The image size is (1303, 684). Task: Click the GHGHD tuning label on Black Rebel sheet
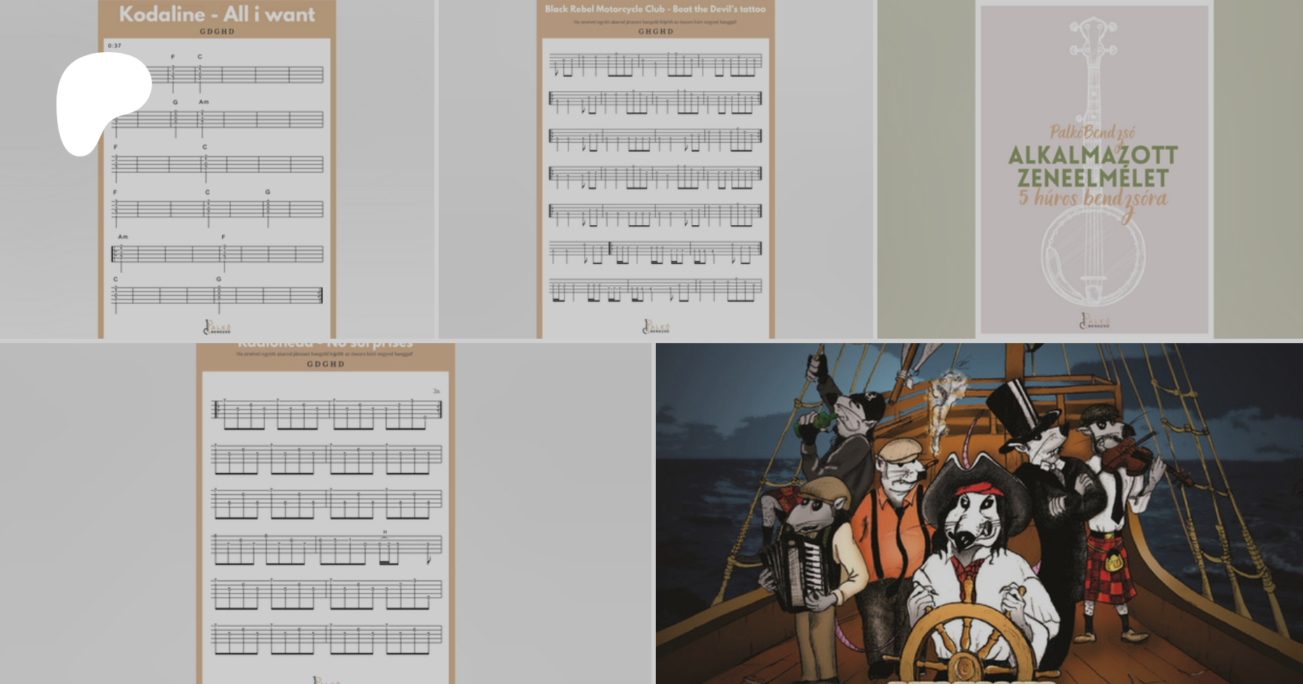(655, 32)
